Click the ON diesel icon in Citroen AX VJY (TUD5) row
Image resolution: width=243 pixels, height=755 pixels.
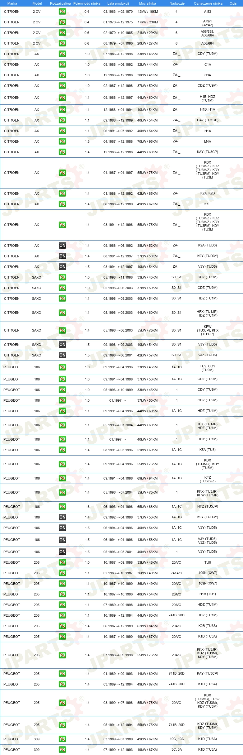62,267
